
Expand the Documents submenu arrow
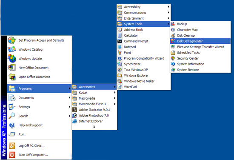point(69,97)
